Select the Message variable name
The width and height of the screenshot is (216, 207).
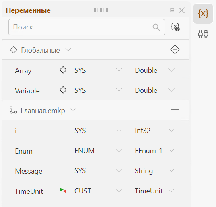click(x=29, y=171)
